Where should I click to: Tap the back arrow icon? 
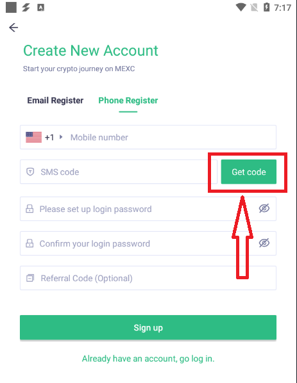(13, 28)
